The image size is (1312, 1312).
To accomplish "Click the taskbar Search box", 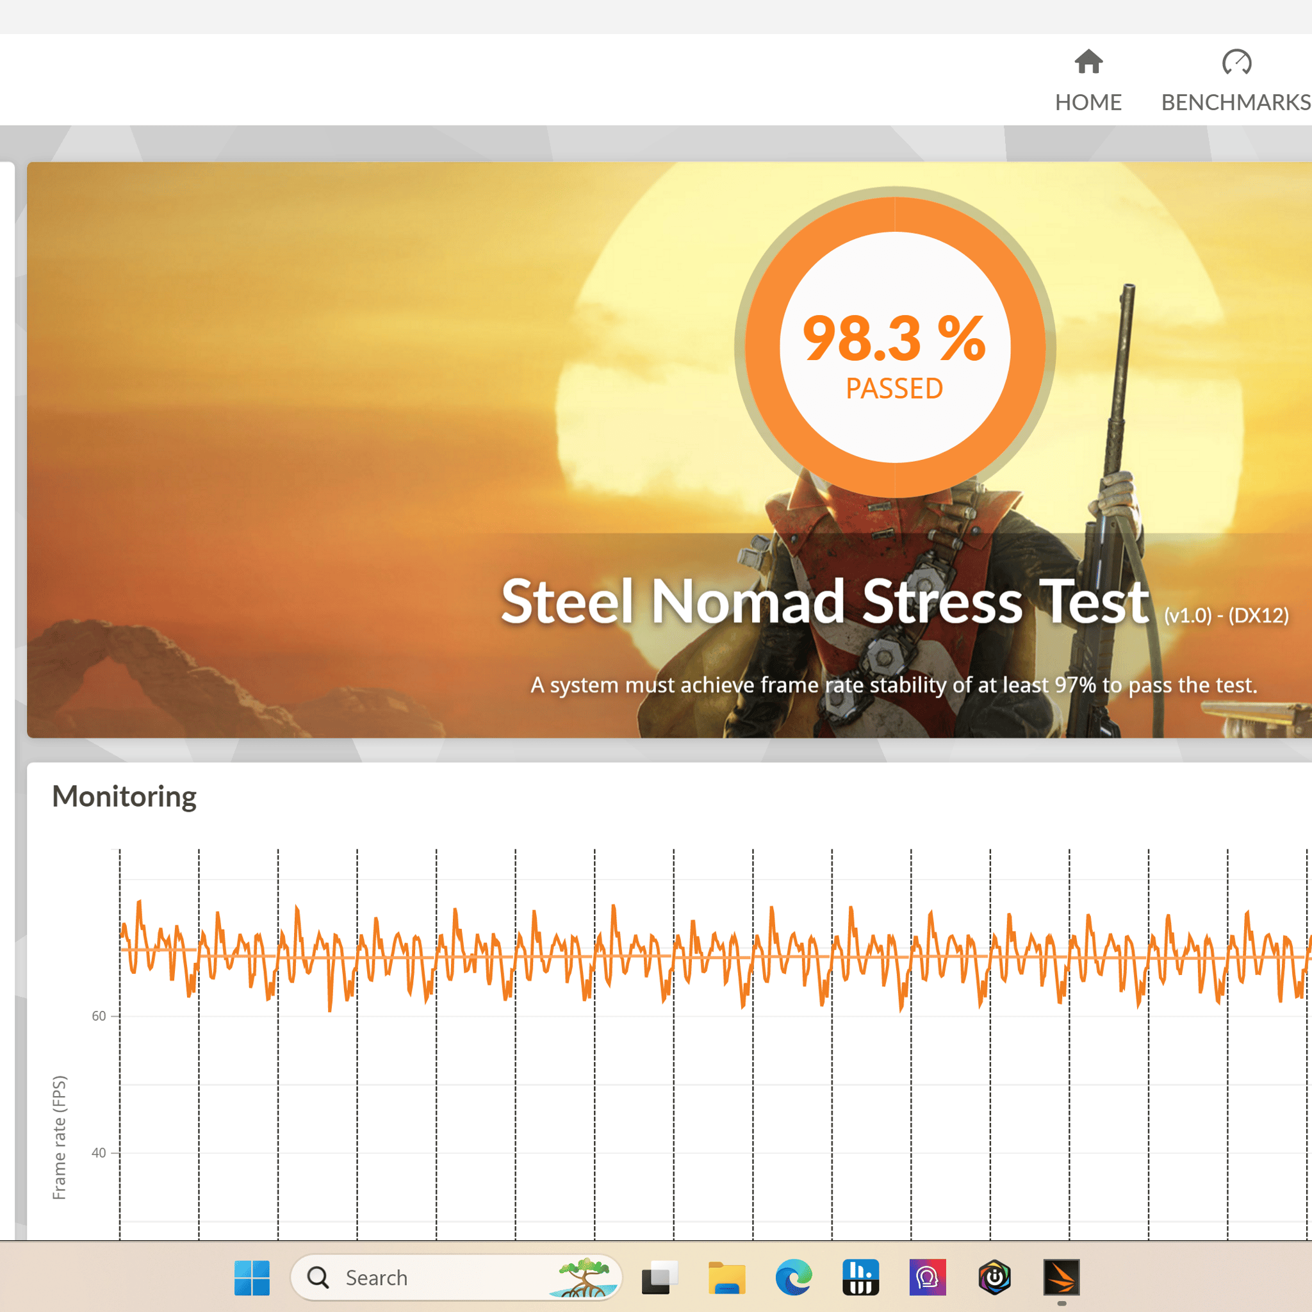I will (455, 1277).
